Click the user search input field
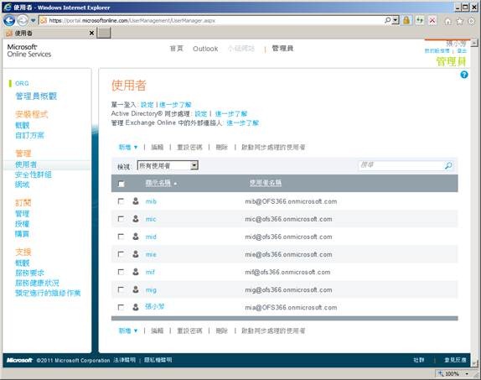The height and width of the screenshot is (380, 481). [401, 165]
